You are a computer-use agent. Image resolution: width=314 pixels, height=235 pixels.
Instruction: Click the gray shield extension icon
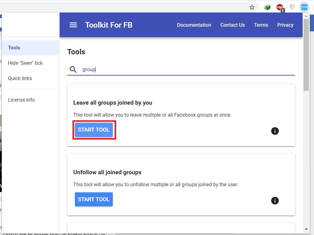coord(292,7)
